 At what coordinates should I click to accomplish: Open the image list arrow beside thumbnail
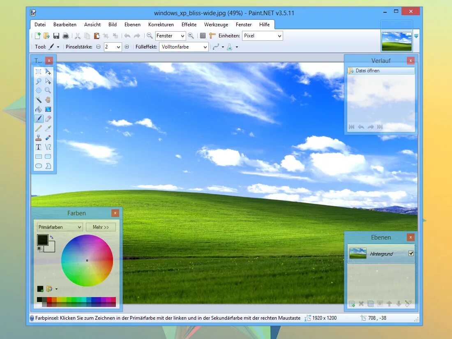point(416,36)
